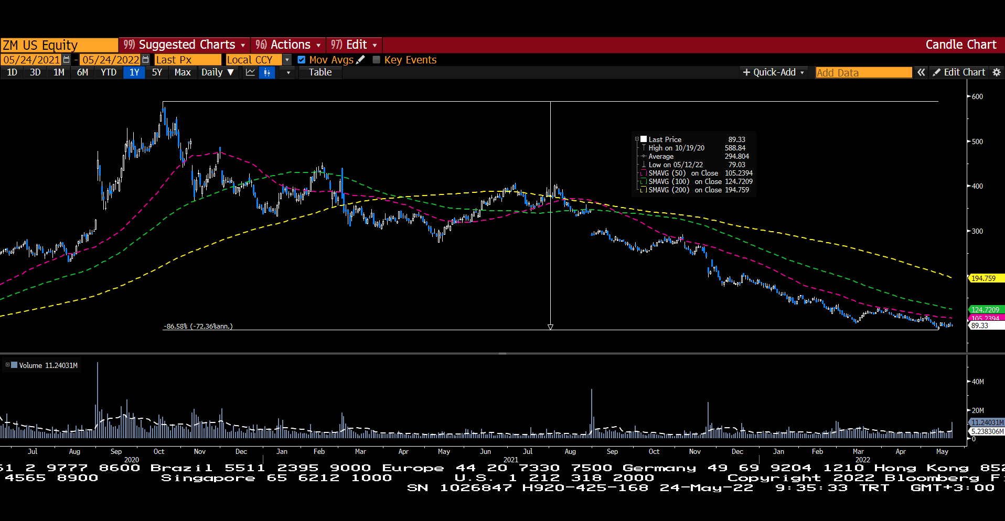The image size is (1005, 521).
Task: Click the 05/24/2021 start date field
Action: 31,60
